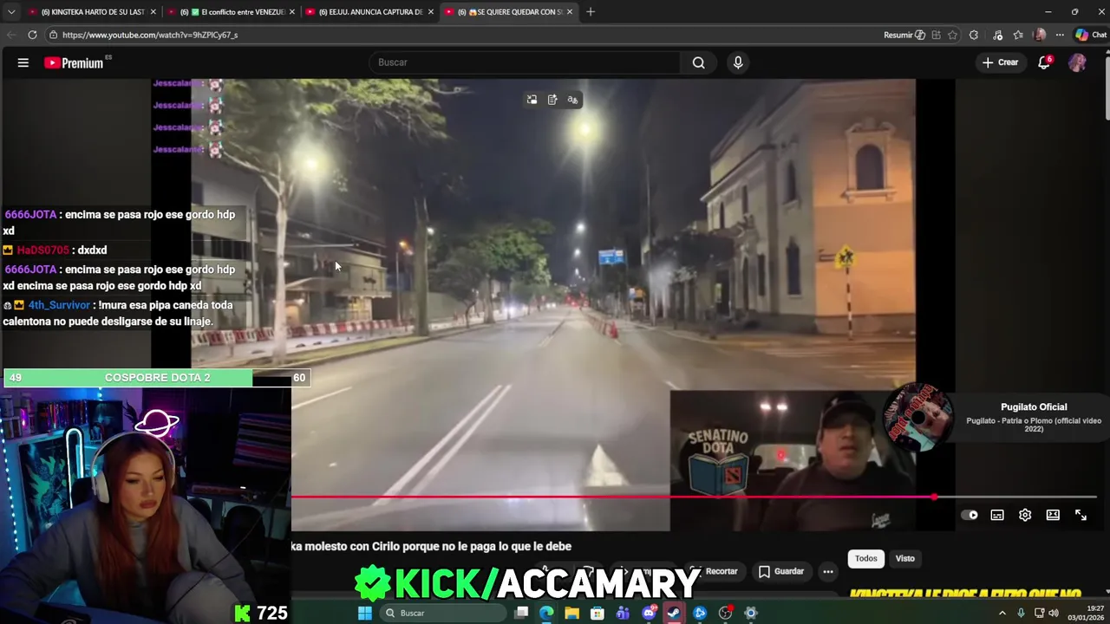Toggle autoplay switch in video player
The image size is (1110, 624).
coord(970,515)
